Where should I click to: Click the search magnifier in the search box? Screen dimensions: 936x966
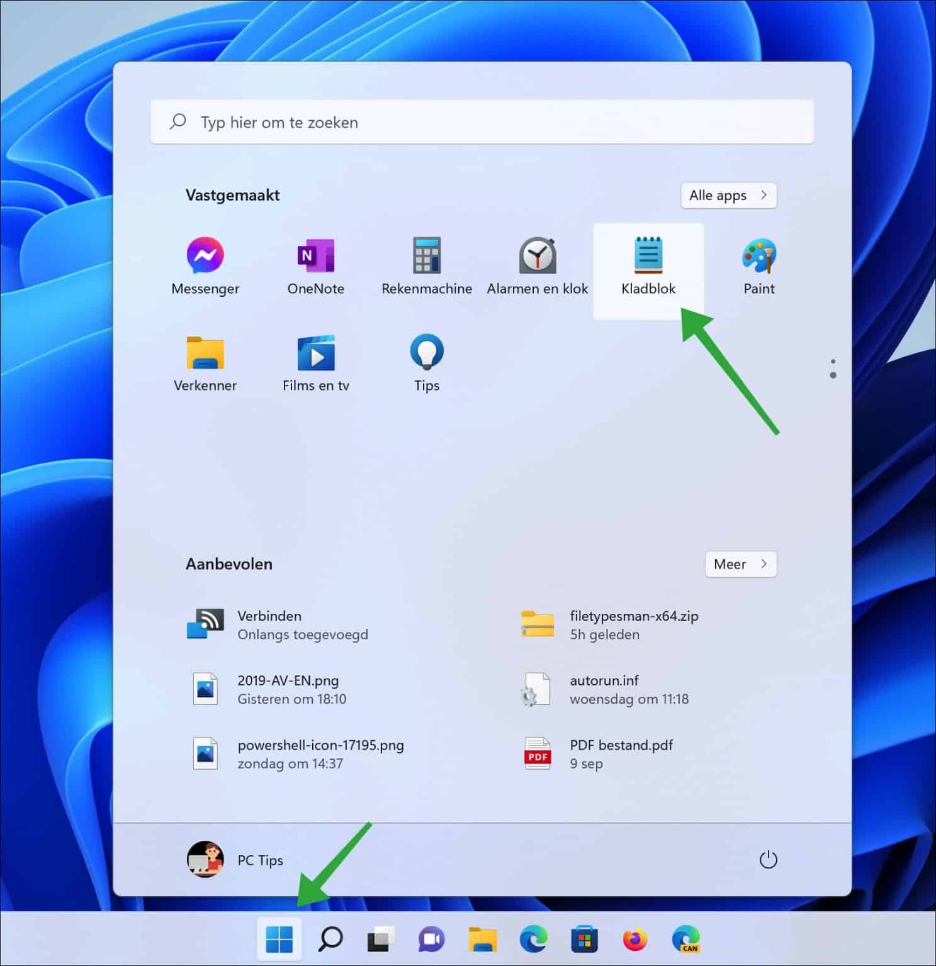[x=178, y=121]
